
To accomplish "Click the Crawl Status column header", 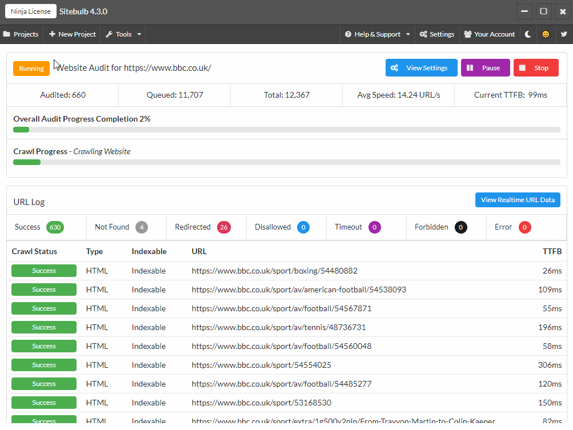I will (x=34, y=251).
